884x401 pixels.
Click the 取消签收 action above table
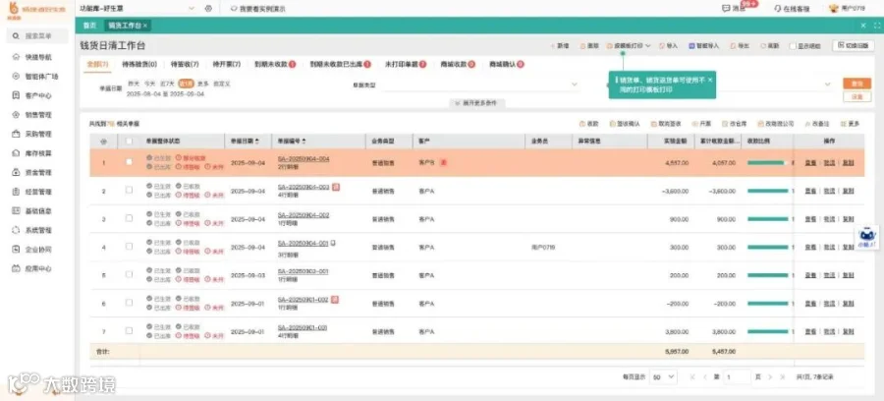(666, 124)
